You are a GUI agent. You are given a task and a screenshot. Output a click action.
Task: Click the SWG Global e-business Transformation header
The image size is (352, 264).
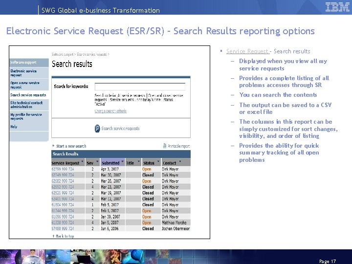[x=101, y=10]
